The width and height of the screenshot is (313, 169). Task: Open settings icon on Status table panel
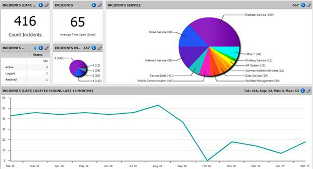[x=46, y=48]
